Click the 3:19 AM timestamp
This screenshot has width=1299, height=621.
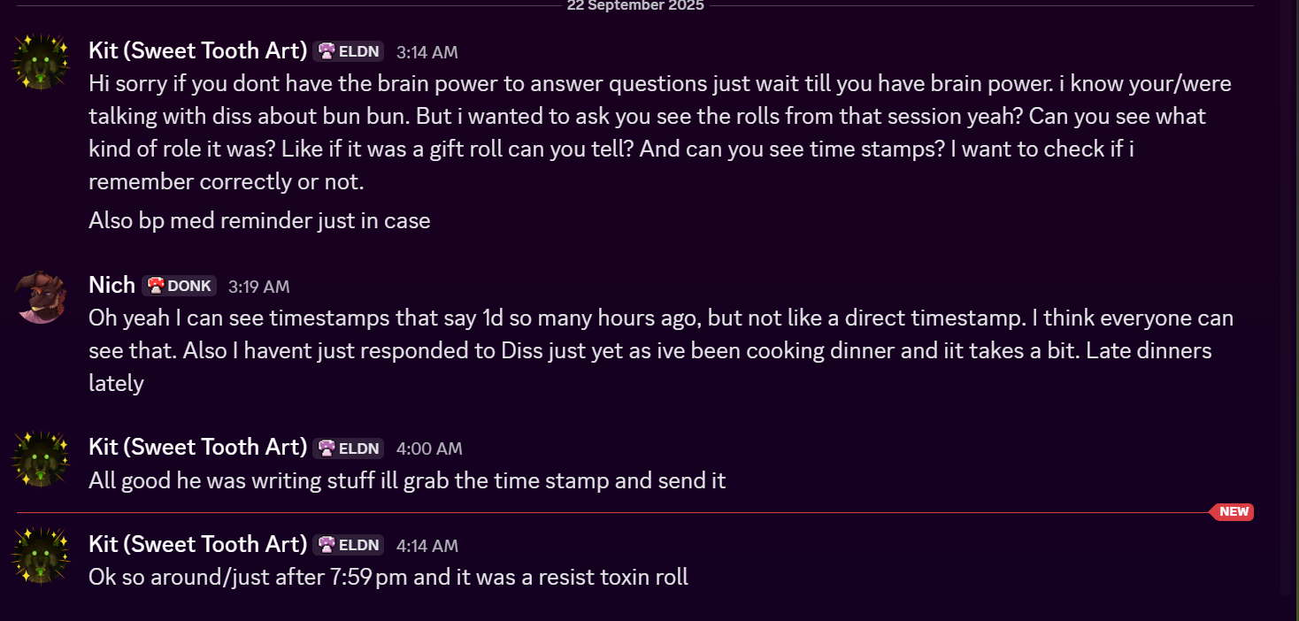[258, 287]
